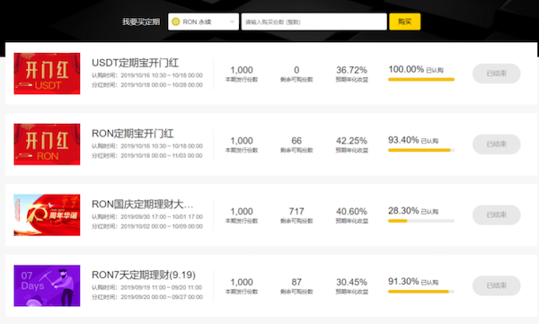The image size is (539, 324).
Task: Open USDT定期宝开门红 product title
Action: (x=135, y=63)
